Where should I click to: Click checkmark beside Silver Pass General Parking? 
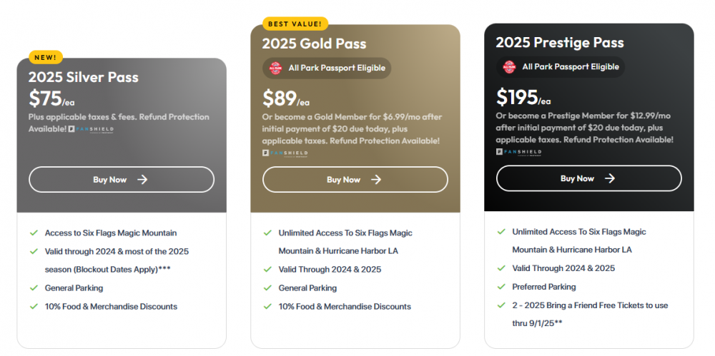click(34, 288)
